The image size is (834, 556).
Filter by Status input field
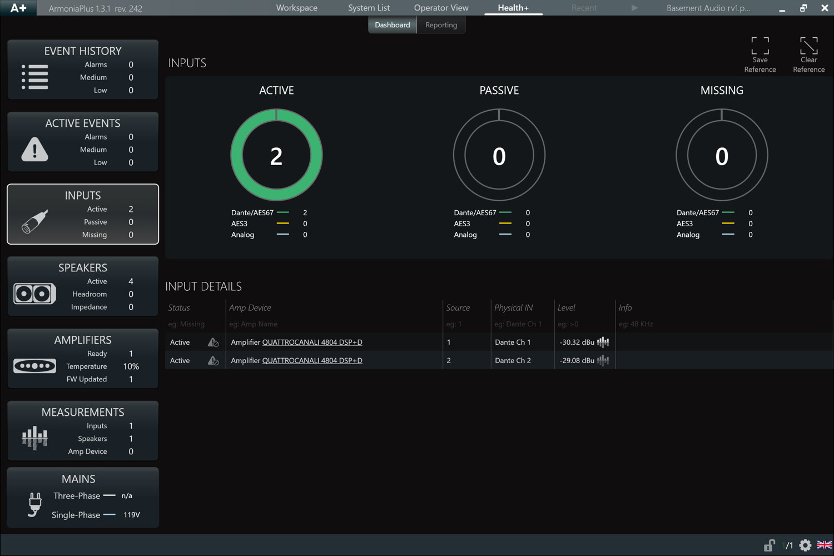195,324
